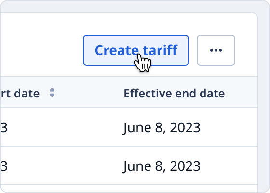Click the Create tariff button
This screenshot has height=193, width=270.
click(136, 50)
